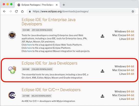Click the reload page icon
Screen dimensions: 139x106
[16, 11]
